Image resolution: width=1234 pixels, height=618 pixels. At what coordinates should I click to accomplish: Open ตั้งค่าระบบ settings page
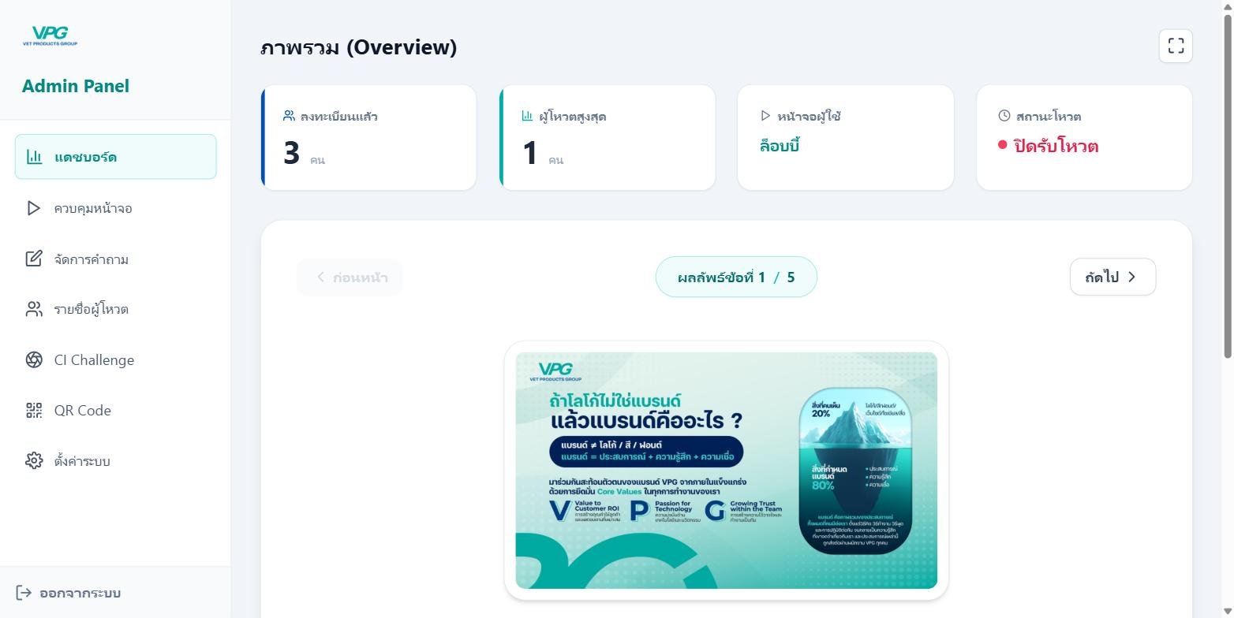115,460
